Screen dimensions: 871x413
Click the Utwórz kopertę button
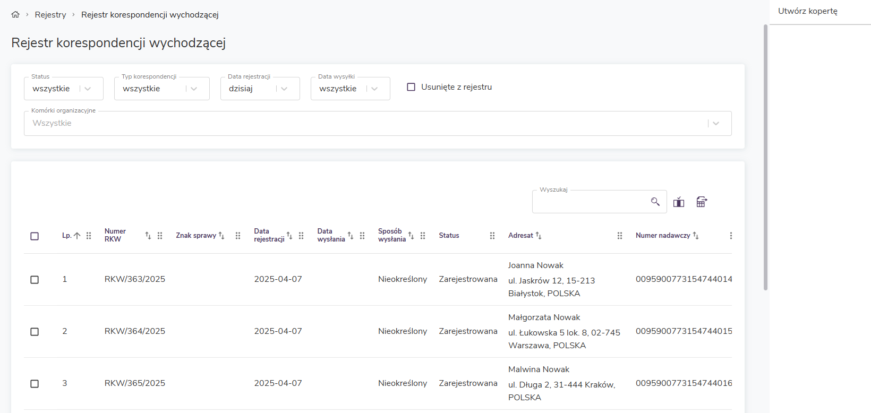pyautogui.click(x=807, y=11)
